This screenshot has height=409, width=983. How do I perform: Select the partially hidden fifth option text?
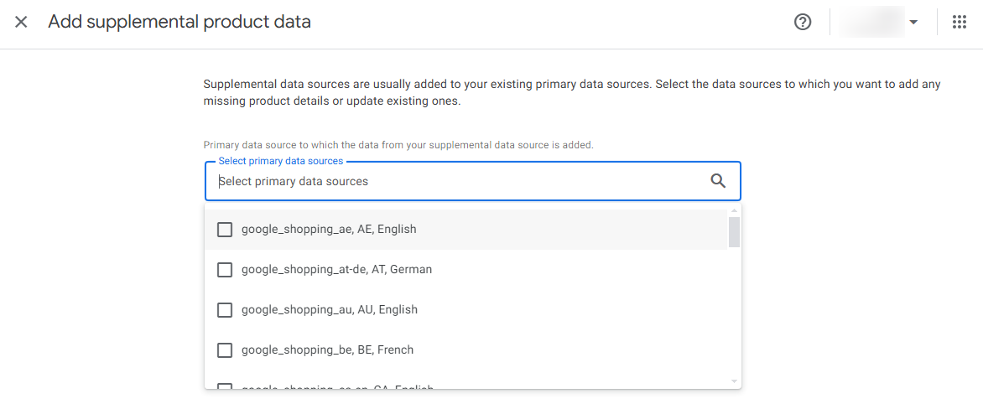tap(337, 388)
